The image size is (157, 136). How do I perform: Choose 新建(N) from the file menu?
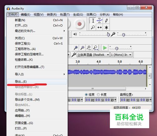(x=37, y=20)
